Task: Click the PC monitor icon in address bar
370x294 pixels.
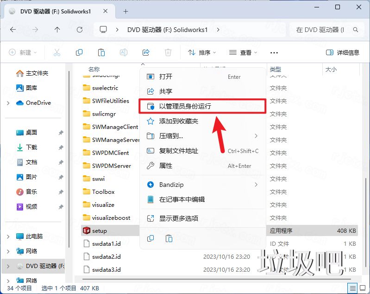Action: pyautogui.click(x=103, y=30)
